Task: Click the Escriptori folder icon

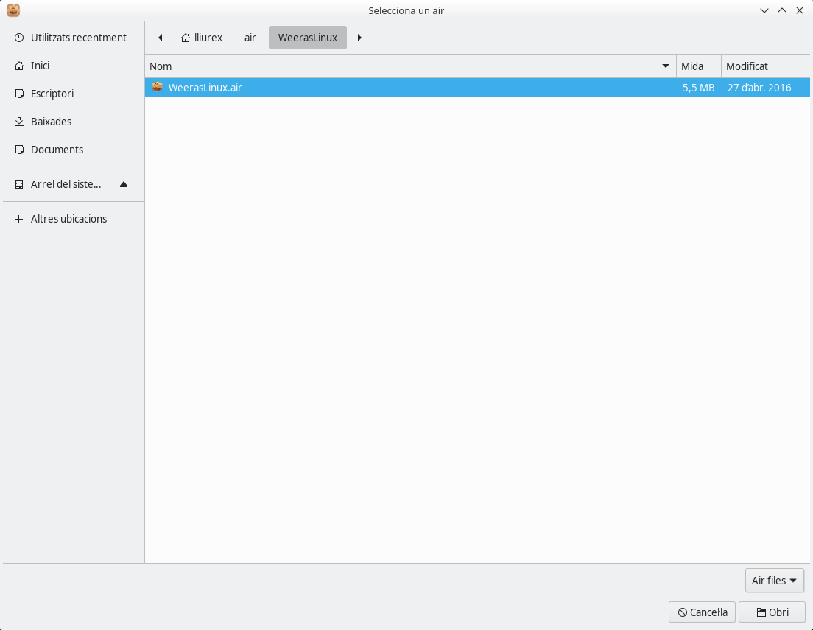Action: [19, 94]
